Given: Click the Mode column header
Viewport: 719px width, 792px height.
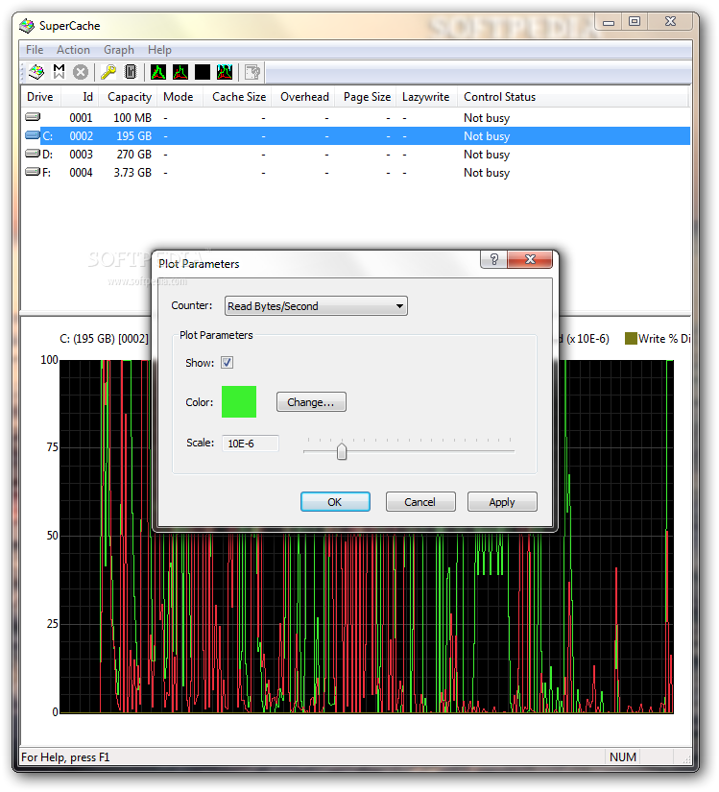Looking at the screenshot, I should tap(180, 96).
